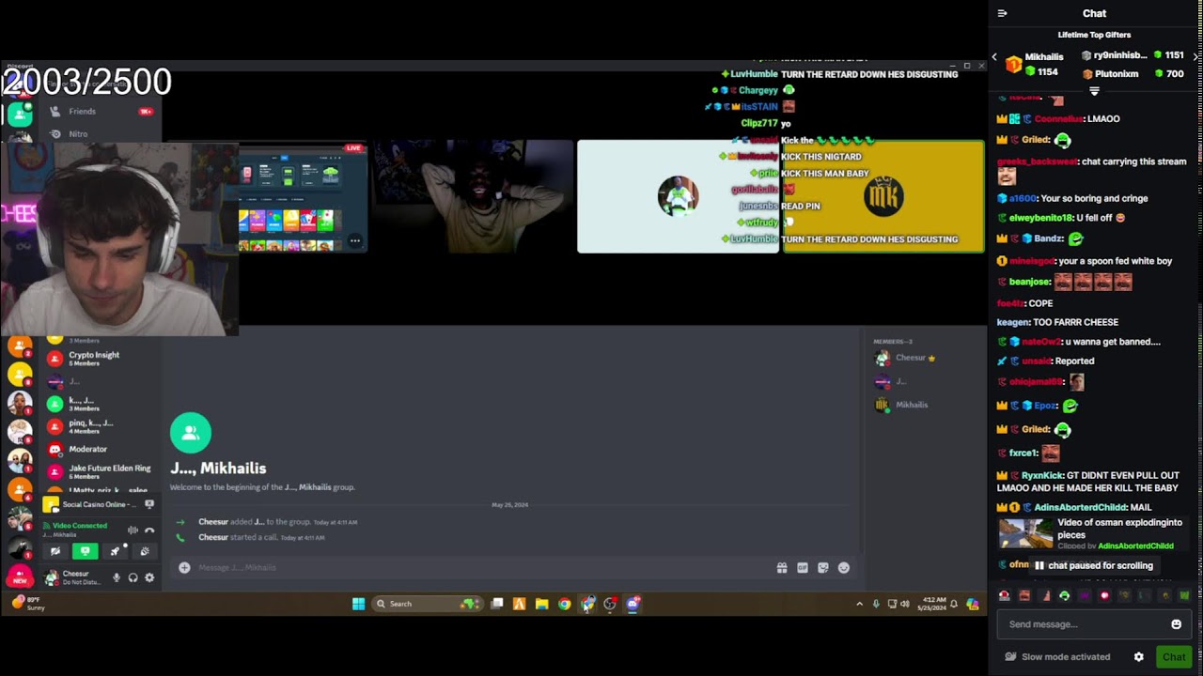
Task: Open the emoji picker in chat input
Action: click(x=1176, y=624)
